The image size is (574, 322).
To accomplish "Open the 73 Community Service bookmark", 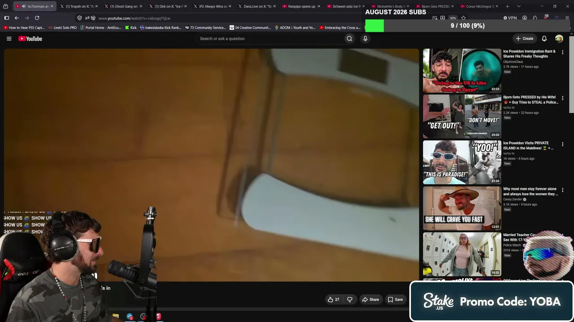I will click(205, 27).
